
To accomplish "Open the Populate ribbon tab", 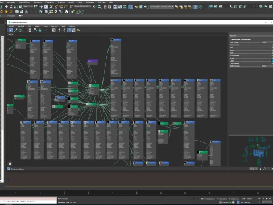I will [11, 16].
